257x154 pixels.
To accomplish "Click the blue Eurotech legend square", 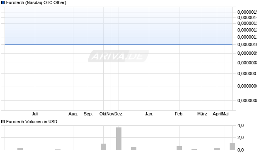I will click(x=3, y=2).
